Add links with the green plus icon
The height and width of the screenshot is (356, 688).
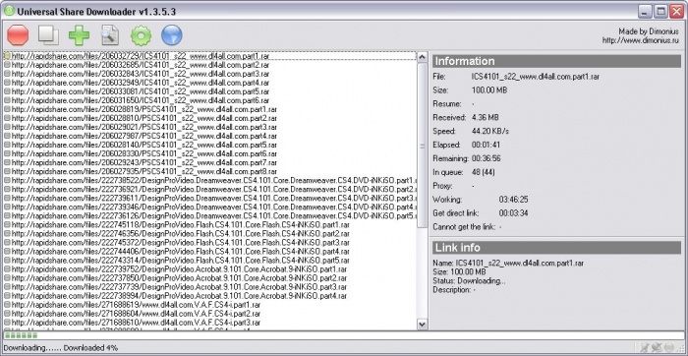pos(79,35)
